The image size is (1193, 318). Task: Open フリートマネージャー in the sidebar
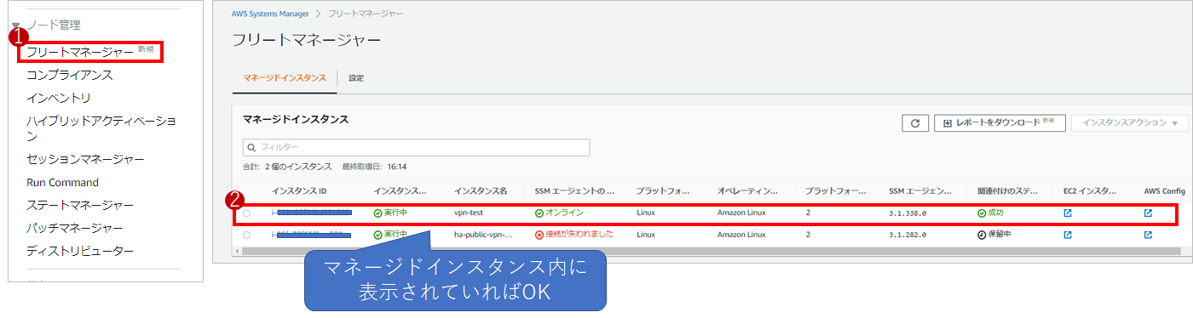80,53
